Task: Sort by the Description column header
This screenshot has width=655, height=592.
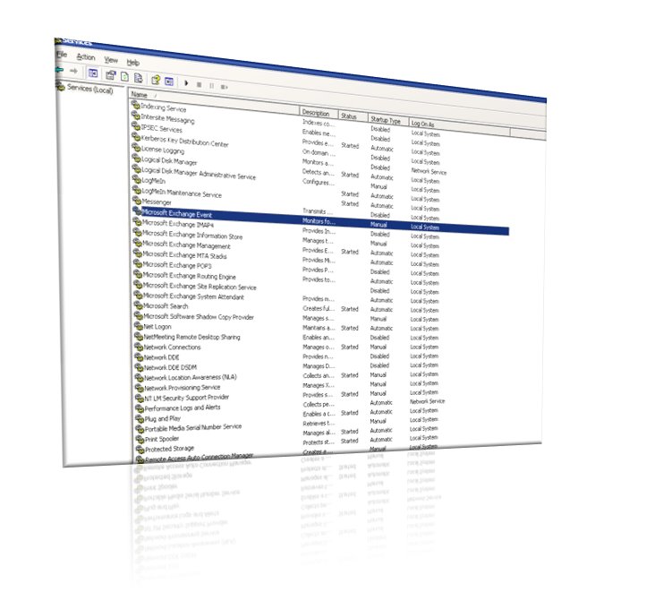Action: click(x=315, y=113)
